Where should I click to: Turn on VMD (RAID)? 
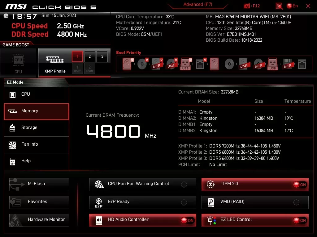296,202
